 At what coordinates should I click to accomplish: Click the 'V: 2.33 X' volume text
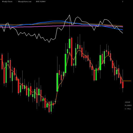pyautogui.click(x=128, y=105)
